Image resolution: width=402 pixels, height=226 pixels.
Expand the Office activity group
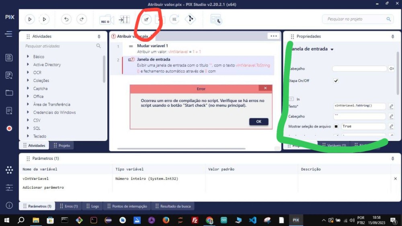click(28, 96)
